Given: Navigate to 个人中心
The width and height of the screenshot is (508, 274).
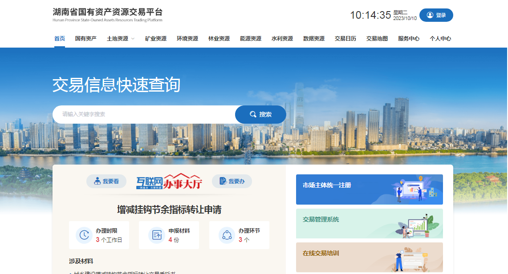Looking at the screenshot, I should [440, 39].
